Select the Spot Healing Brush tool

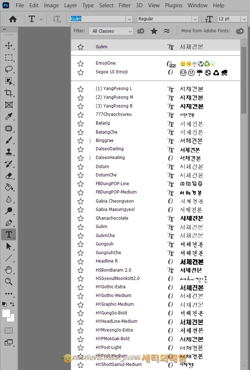[9, 129]
